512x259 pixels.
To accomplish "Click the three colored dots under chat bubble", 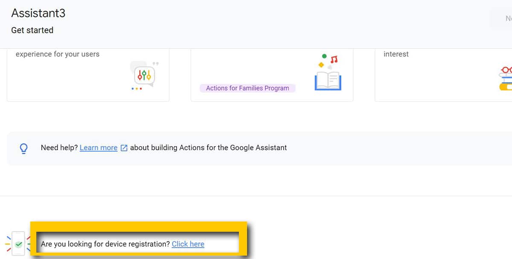I will click(x=137, y=89).
